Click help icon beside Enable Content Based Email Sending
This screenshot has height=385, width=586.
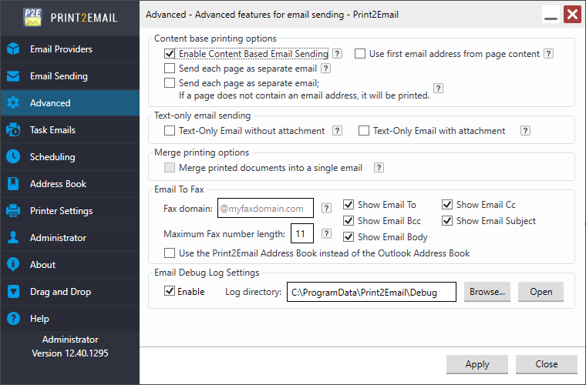coord(337,54)
